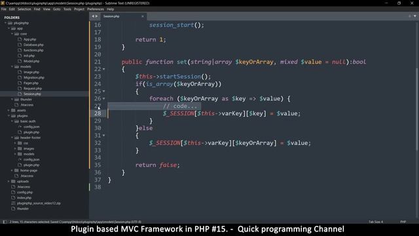Collapse the core folder in sidebar
419x236 pixels.
12,34
